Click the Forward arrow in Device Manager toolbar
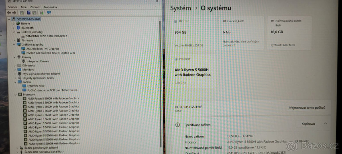The image size is (342, 154). (14, 13)
